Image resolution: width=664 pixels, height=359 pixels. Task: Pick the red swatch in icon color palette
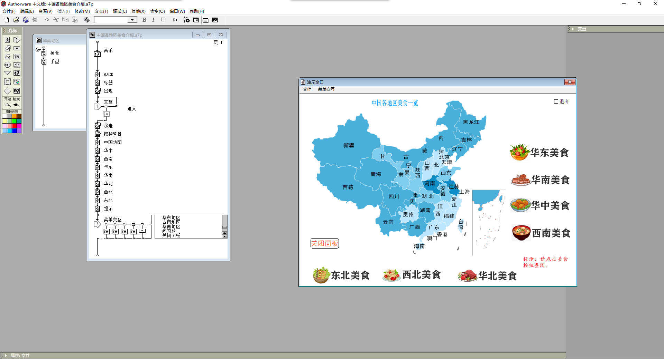click(x=15, y=126)
